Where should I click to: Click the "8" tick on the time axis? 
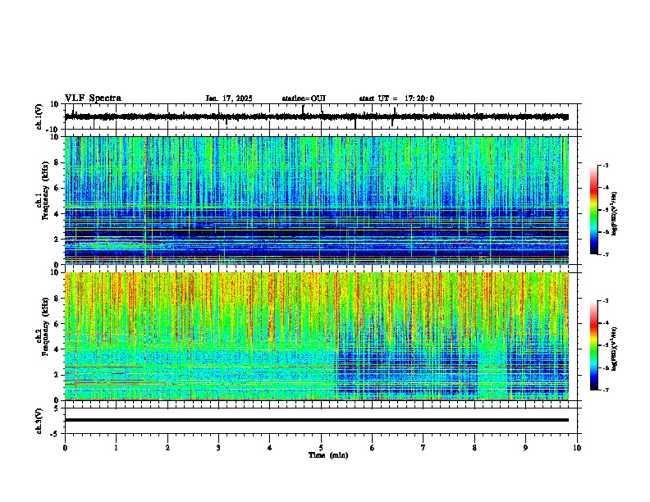tap(474, 448)
